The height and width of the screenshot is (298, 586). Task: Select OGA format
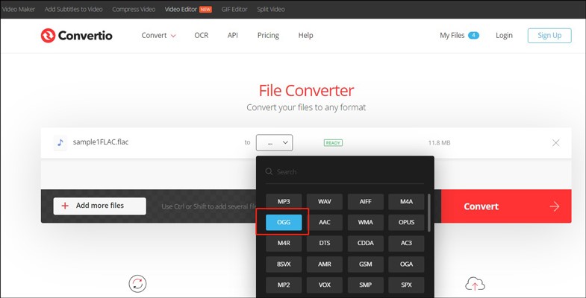(406, 264)
